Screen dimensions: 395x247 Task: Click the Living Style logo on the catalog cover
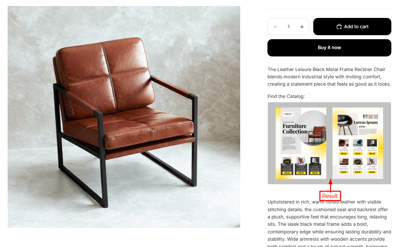pyautogui.click(x=288, y=114)
